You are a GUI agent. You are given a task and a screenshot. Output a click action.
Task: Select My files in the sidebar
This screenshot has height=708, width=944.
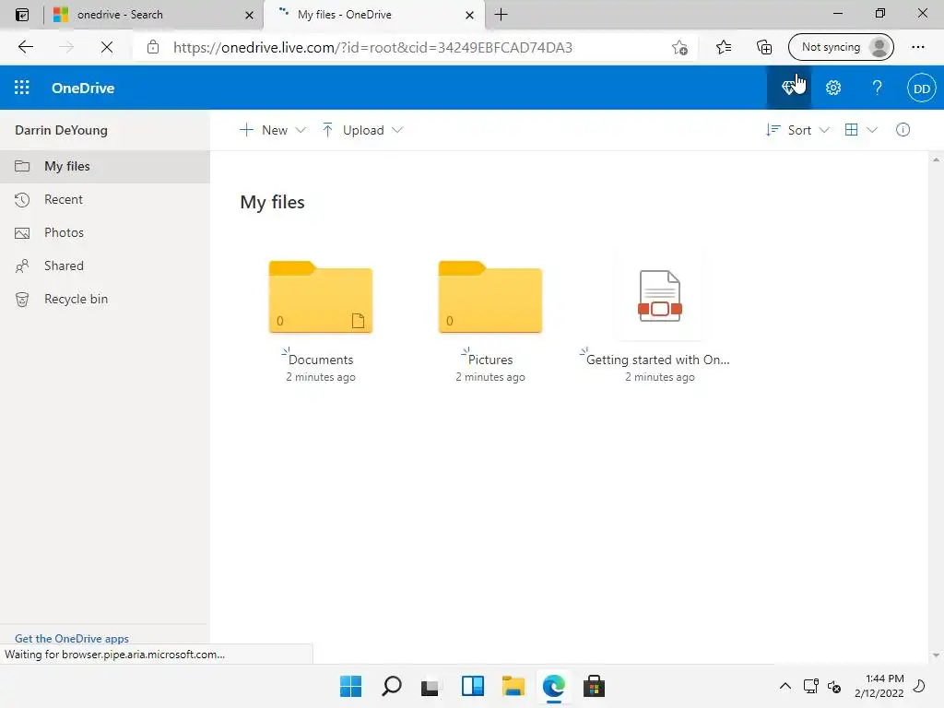pyautogui.click(x=105, y=166)
